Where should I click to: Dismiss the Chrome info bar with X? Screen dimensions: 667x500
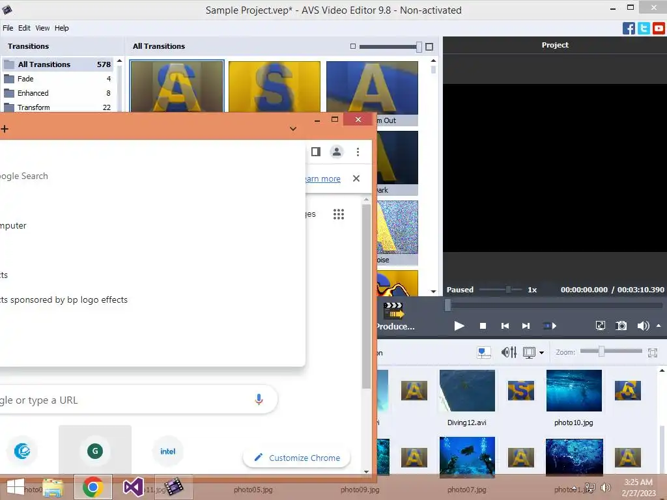pyautogui.click(x=356, y=178)
